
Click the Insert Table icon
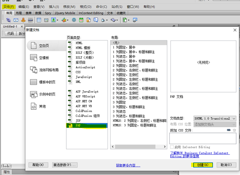[39, 20]
